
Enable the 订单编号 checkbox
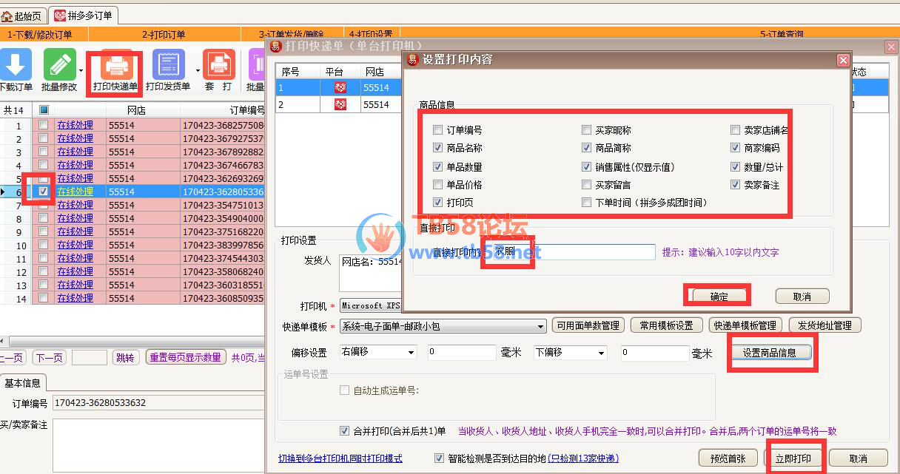[x=439, y=130]
